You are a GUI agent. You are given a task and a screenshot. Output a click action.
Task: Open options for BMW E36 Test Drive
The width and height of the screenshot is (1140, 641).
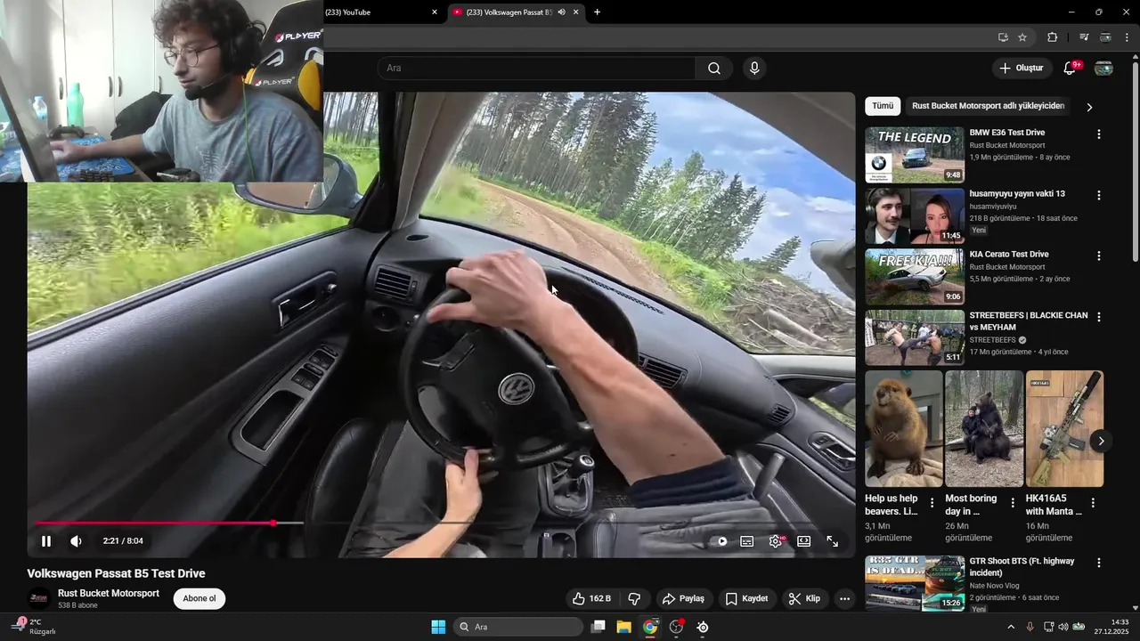pyautogui.click(x=1098, y=134)
